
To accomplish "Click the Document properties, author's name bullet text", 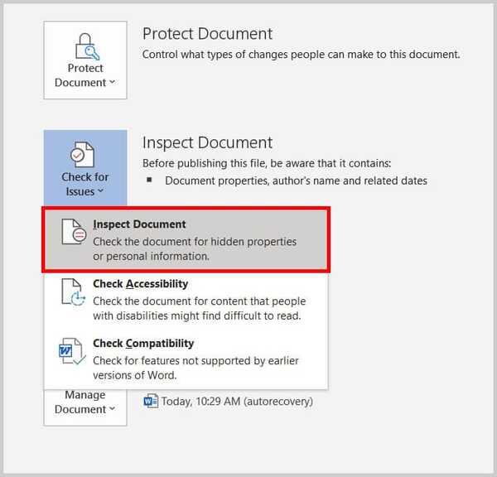I will [296, 181].
